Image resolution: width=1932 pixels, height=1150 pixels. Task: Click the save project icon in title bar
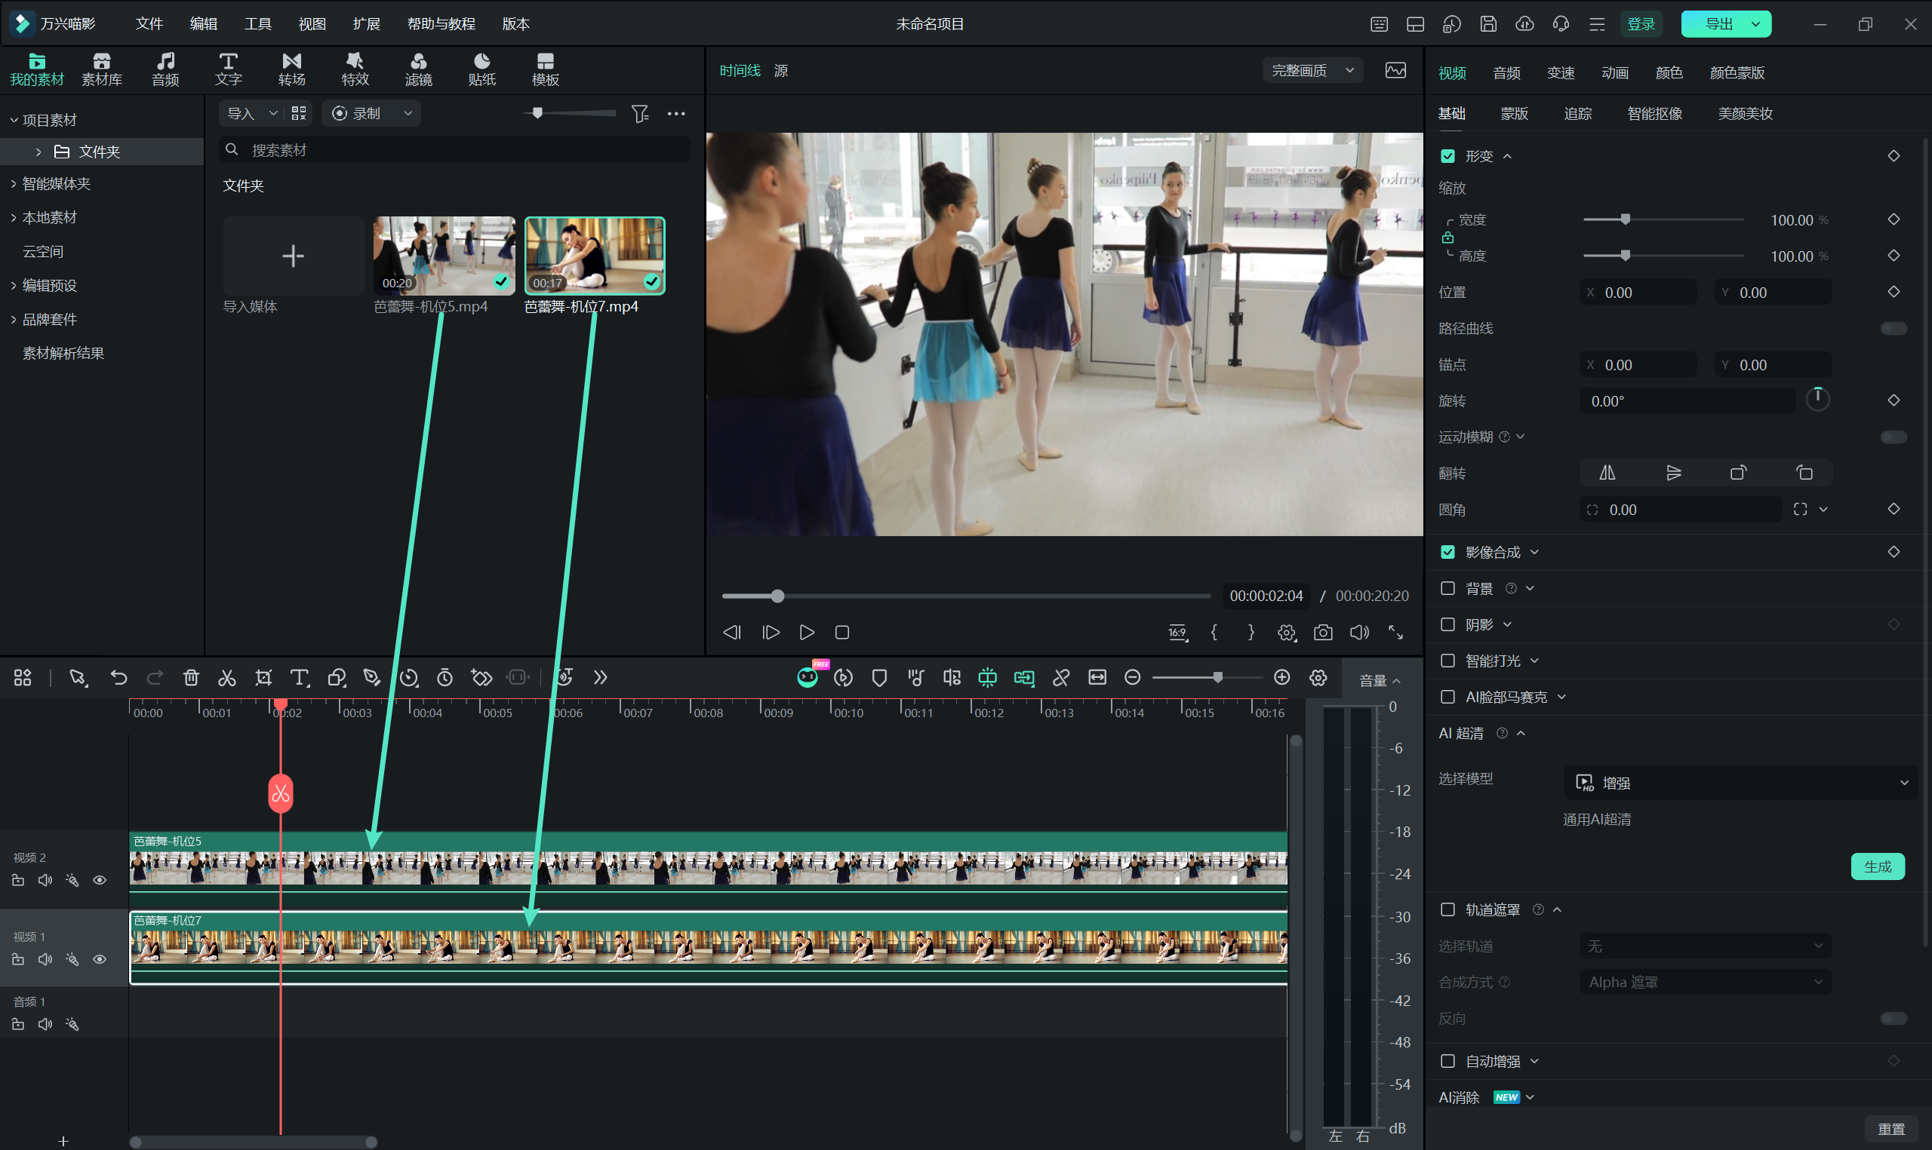click(1488, 24)
